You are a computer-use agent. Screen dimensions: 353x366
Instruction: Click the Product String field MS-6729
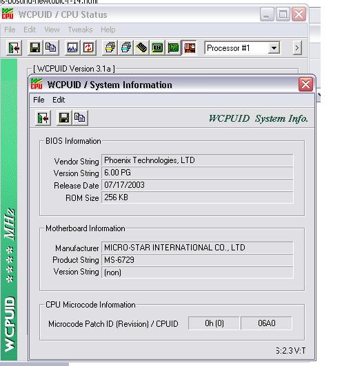click(x=197, y=260)
